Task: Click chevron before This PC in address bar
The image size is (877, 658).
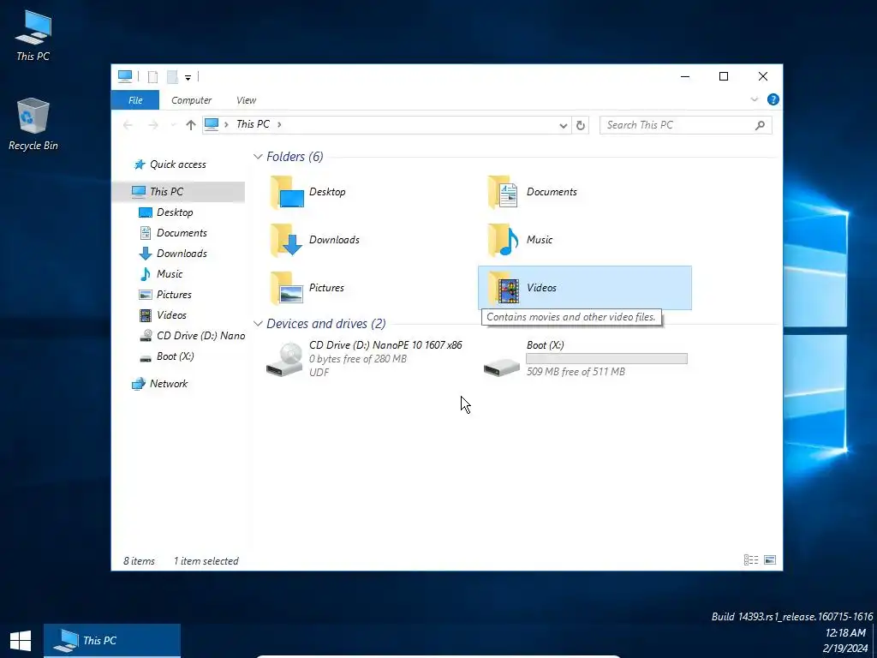Action: [x=226, y=124]
